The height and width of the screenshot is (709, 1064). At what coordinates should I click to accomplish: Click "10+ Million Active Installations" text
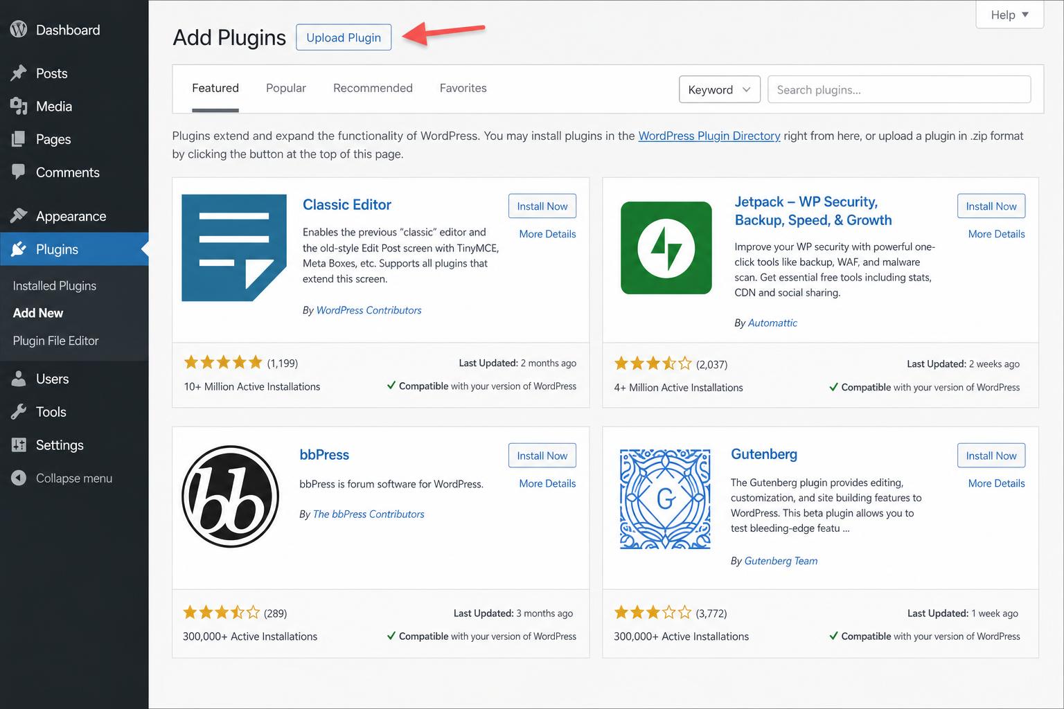coord(252,386)
